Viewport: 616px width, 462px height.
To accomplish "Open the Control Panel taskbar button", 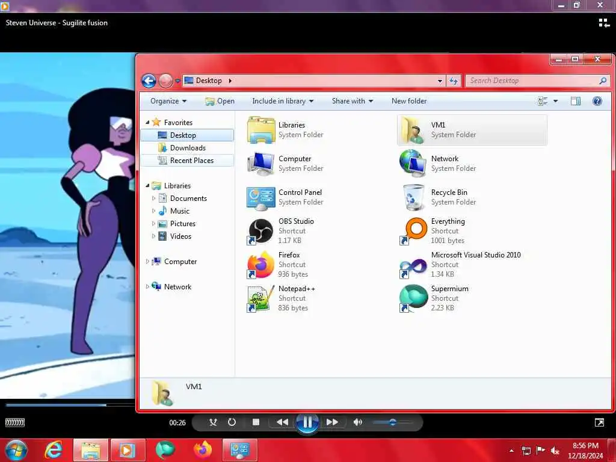I will coord(240,450).
